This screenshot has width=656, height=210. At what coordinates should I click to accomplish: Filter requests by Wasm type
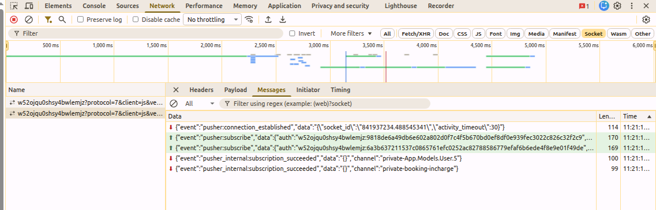(618, 34)
